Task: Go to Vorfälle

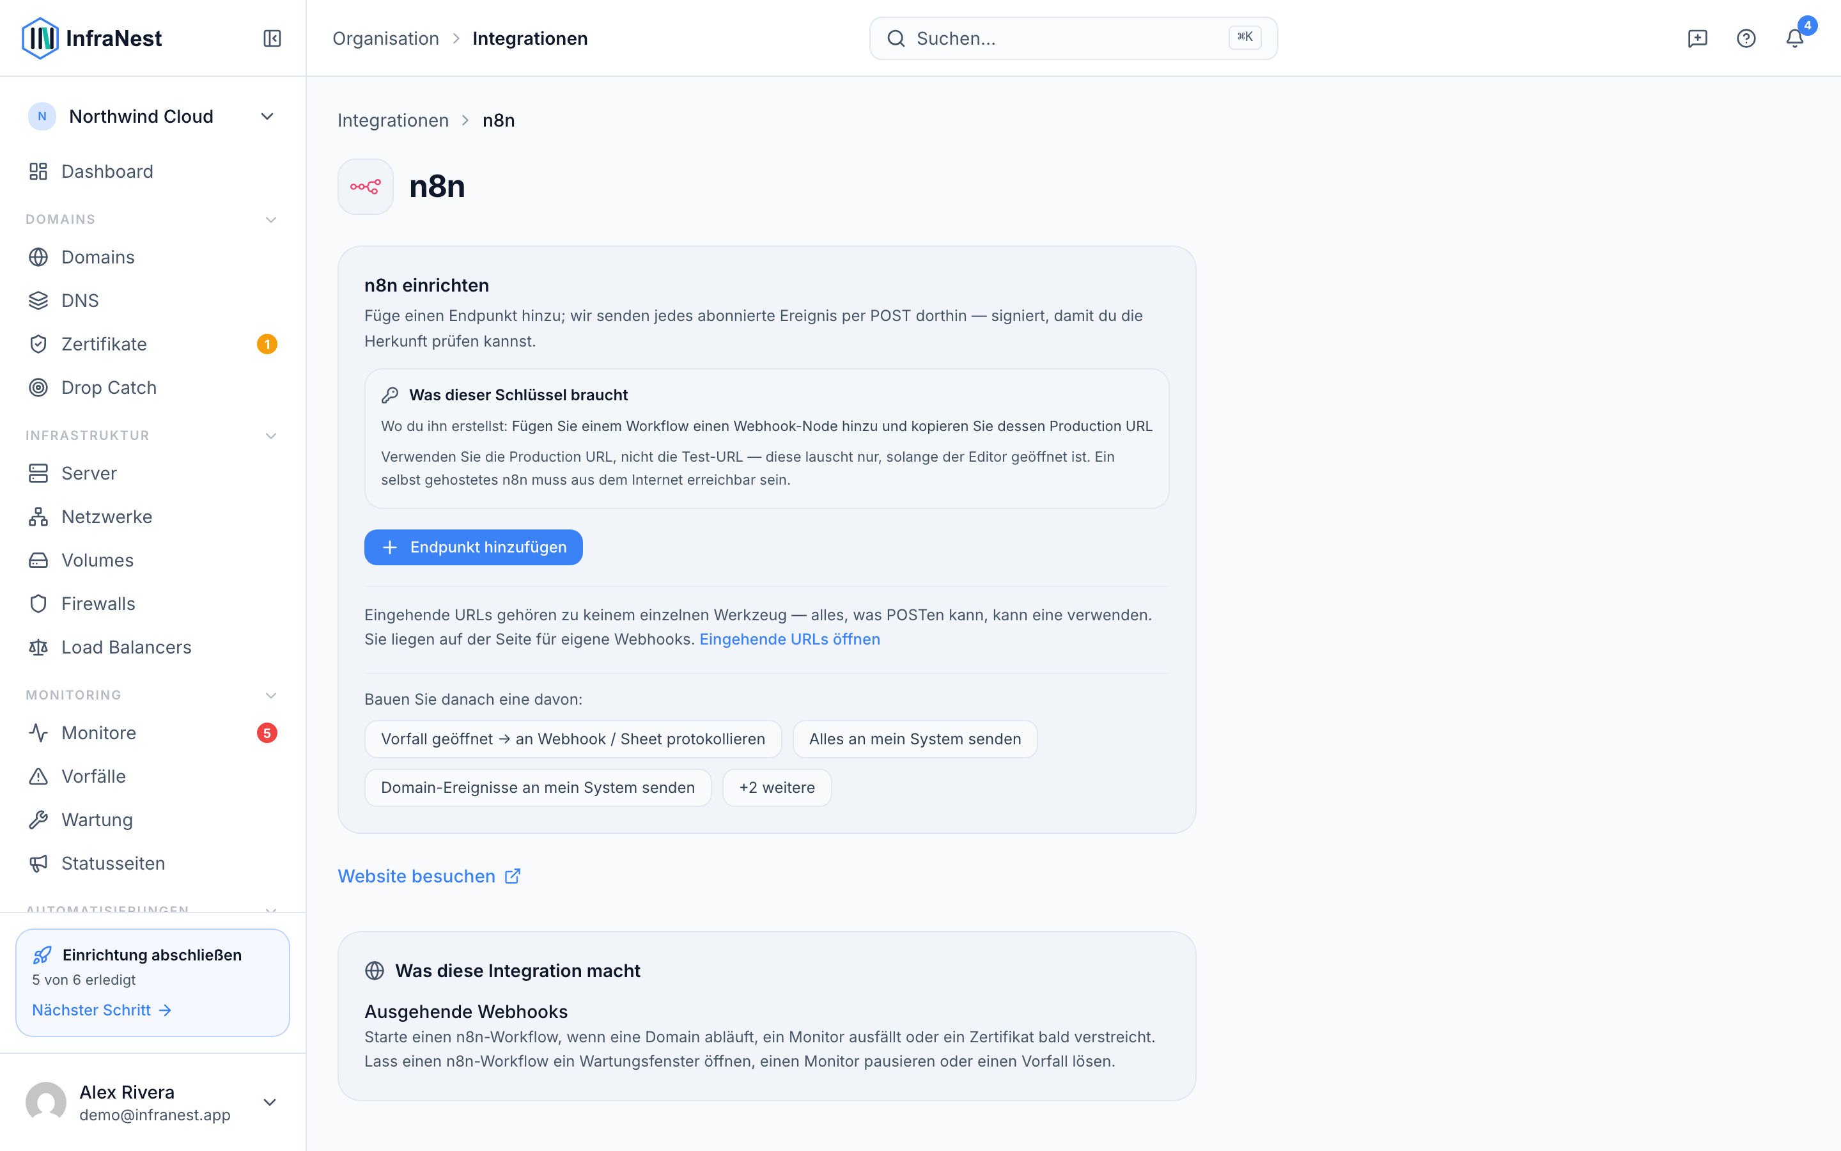Action: tap(152, 776)
